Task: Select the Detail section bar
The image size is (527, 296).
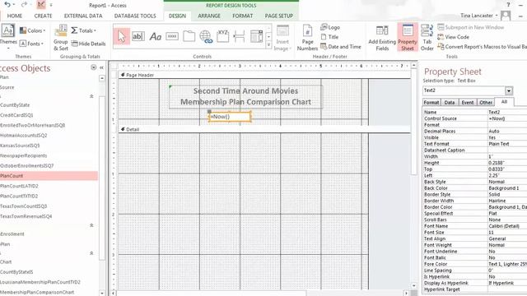Action: (x=264, y=129)
